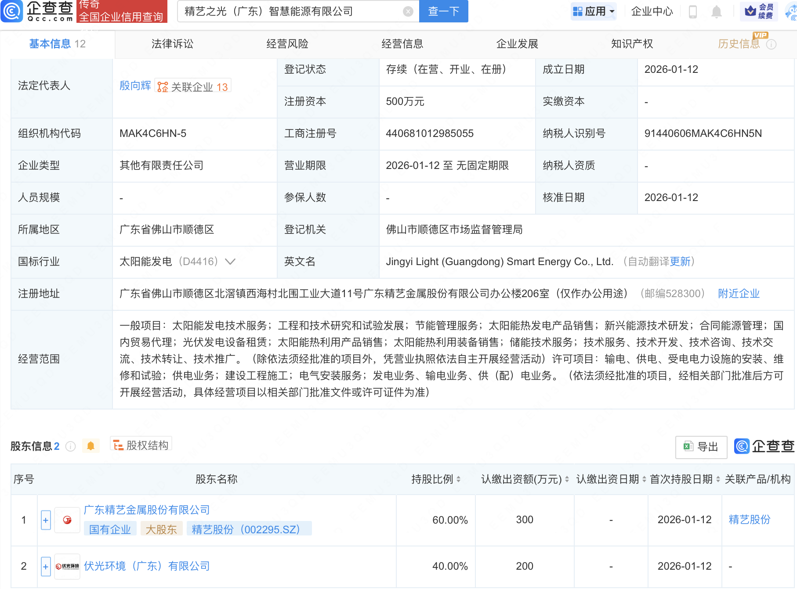This screenshot has width=797, height=589.
Task: Open the 附近企业 link
Action: coord(739,294)
